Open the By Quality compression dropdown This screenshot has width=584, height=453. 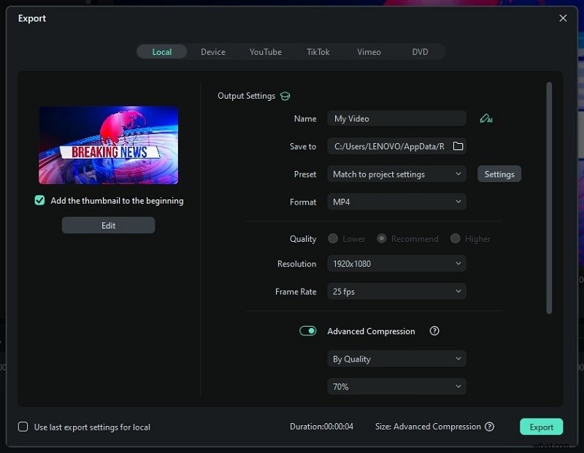(x=396, y=359)
